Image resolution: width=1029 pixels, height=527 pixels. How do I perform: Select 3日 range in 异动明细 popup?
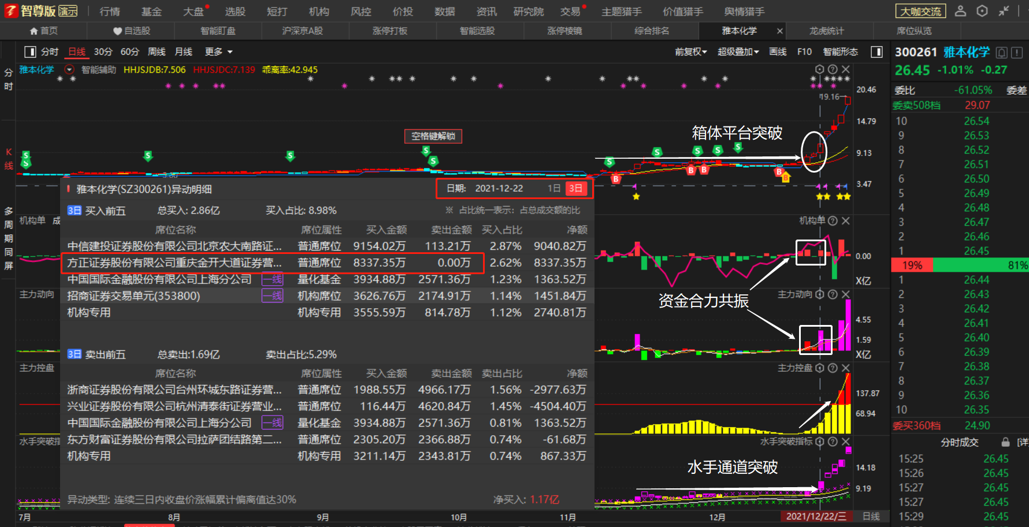(x=575, y=188)
